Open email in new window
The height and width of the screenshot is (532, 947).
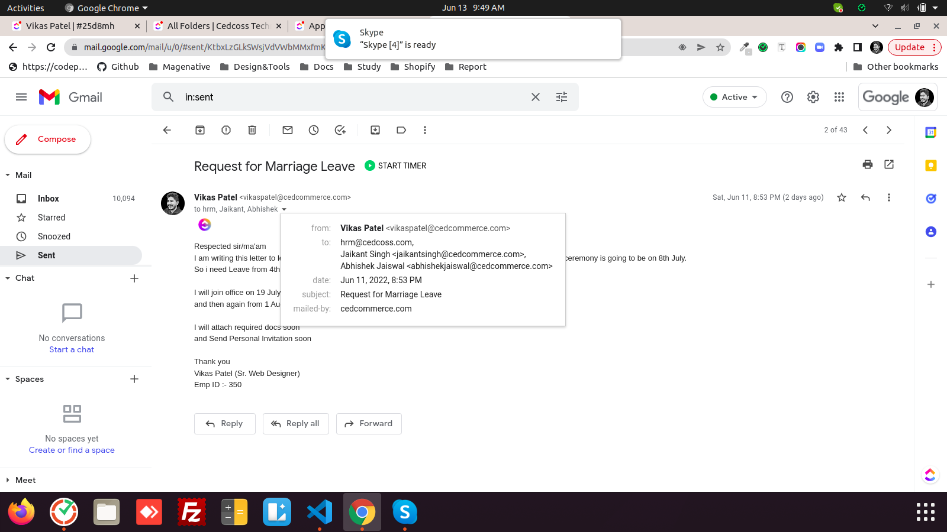click(x=889, y=164)
